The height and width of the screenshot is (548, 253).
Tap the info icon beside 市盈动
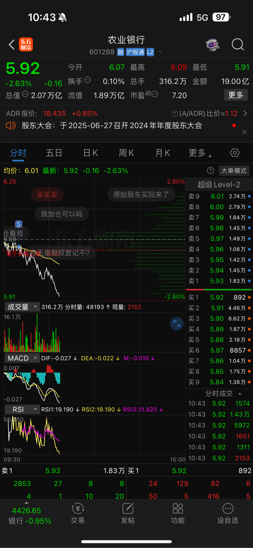click(x=155, y=94)
